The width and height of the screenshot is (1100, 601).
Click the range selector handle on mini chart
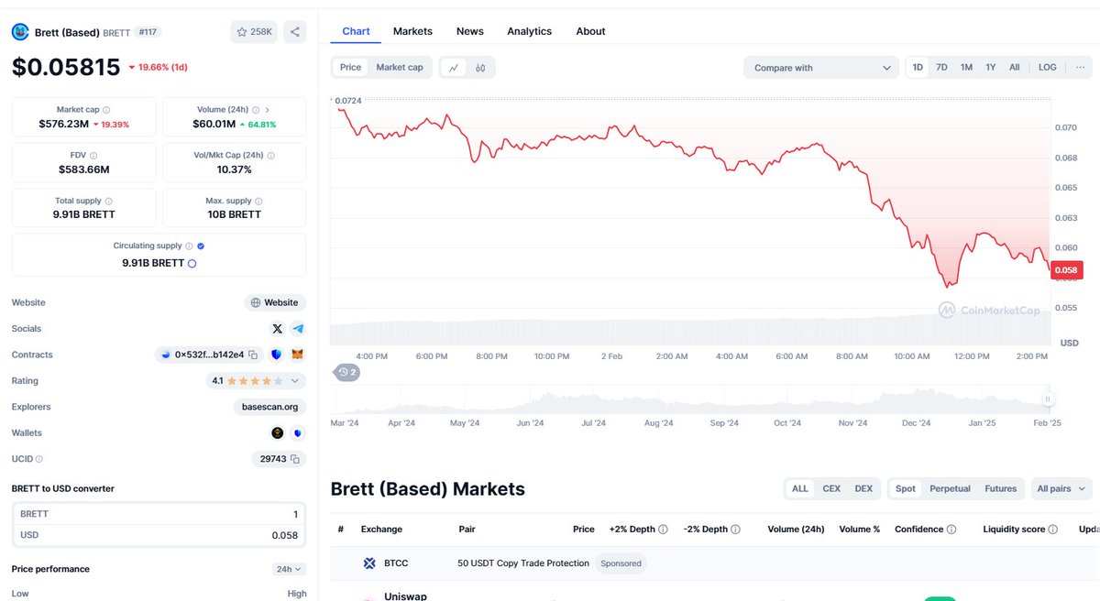click(1048, 399)
